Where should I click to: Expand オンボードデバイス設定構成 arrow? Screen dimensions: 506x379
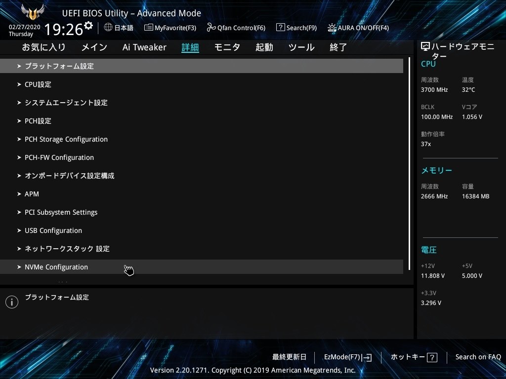coord(19,176)
